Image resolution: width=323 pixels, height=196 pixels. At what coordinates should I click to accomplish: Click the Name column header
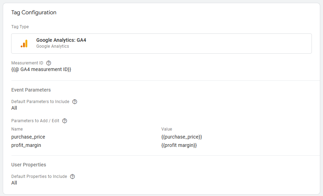17,129
